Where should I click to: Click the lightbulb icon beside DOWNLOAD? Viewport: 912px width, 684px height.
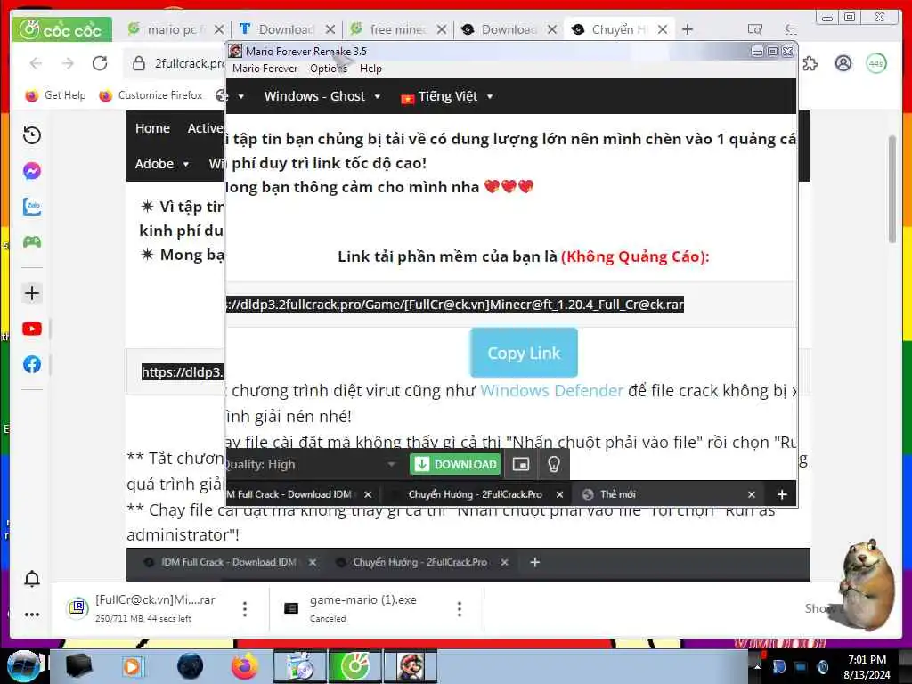point(553,464)
